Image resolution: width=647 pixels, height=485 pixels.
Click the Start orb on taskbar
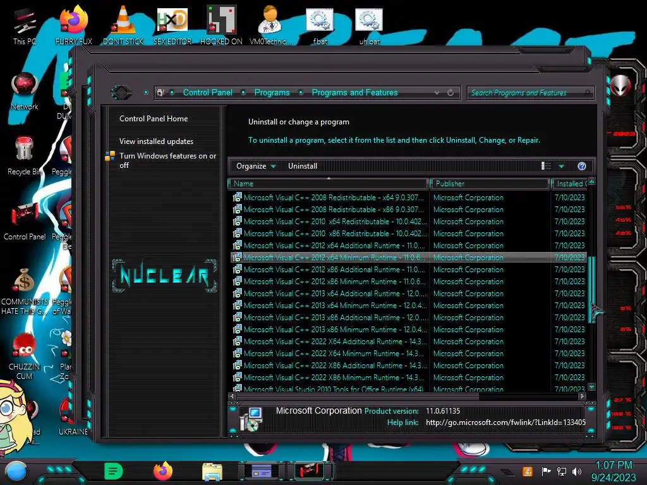tap(16, 471)
